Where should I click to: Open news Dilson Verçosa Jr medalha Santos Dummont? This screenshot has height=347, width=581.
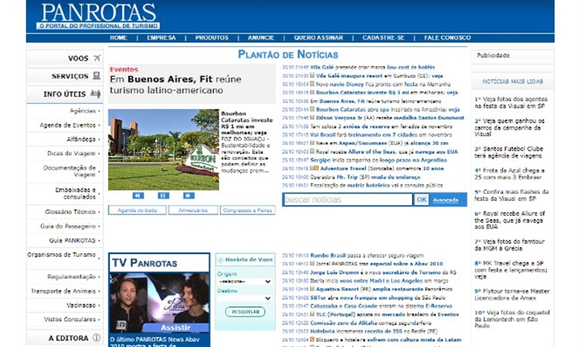tap(390, 118)
